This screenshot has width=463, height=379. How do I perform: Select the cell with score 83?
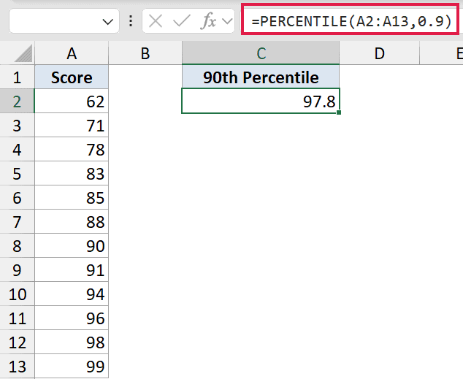click(72, 174)
